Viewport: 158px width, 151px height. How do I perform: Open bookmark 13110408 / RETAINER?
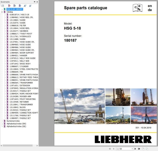[19, 102]
